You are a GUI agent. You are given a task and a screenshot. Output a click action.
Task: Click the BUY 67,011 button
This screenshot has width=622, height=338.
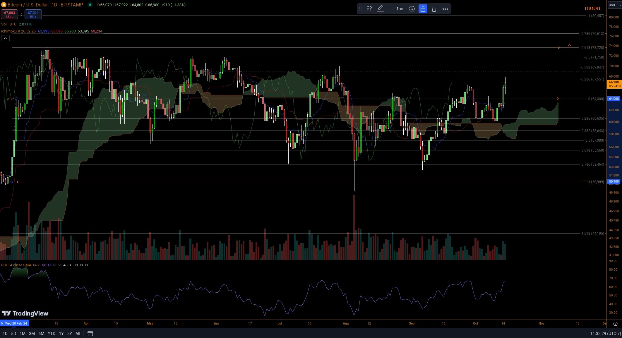pyautogui.click(x=33, y=14)
